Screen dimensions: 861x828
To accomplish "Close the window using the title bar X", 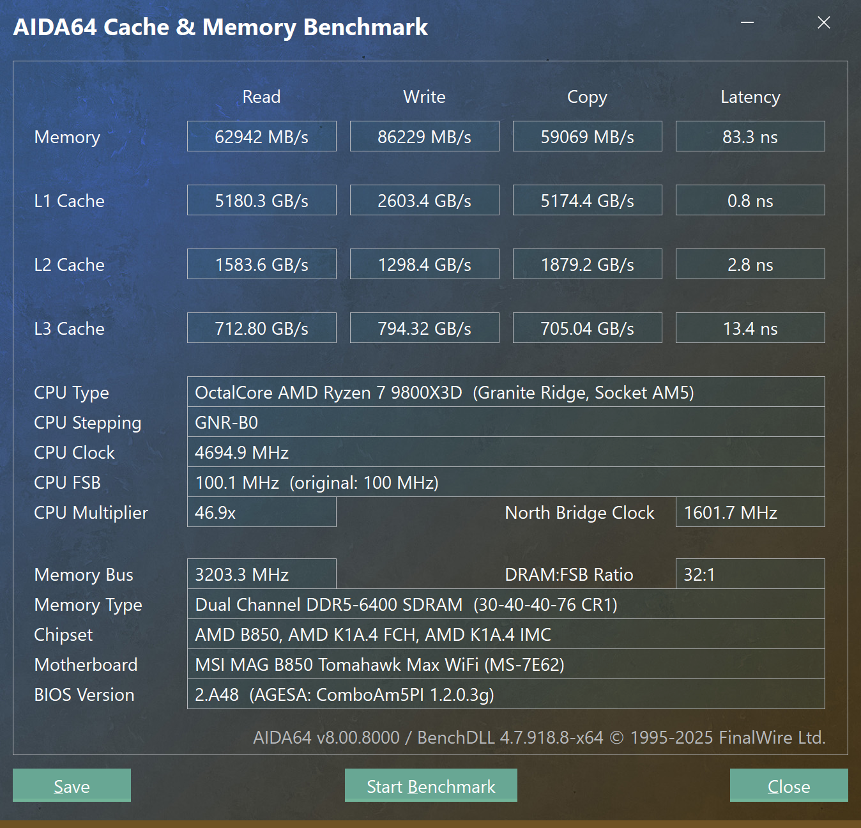I will [x=824, y=22].
